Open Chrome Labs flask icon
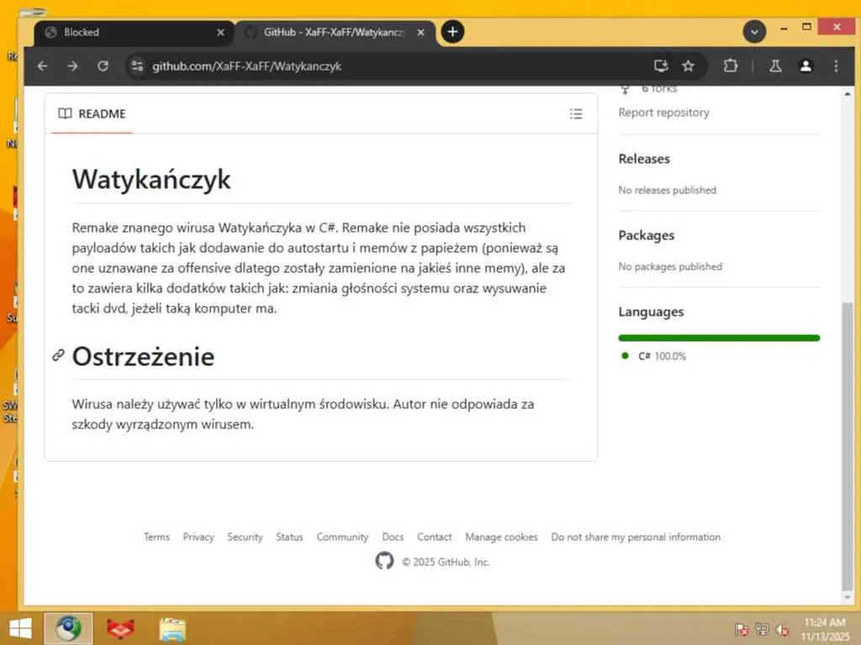Viewport: 861px width, 645px height. [x=775, y=66]
